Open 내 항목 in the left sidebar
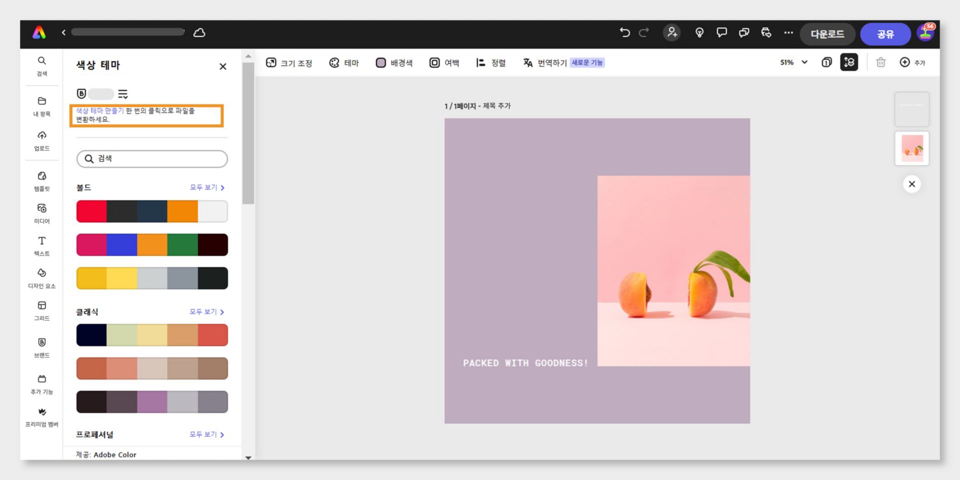This screenshot has width=960, height=480. 42,106
